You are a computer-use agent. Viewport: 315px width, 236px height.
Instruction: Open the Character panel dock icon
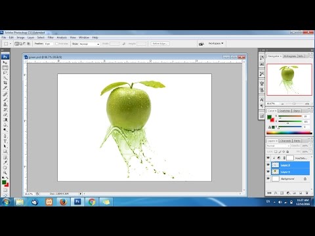point(262,100)
